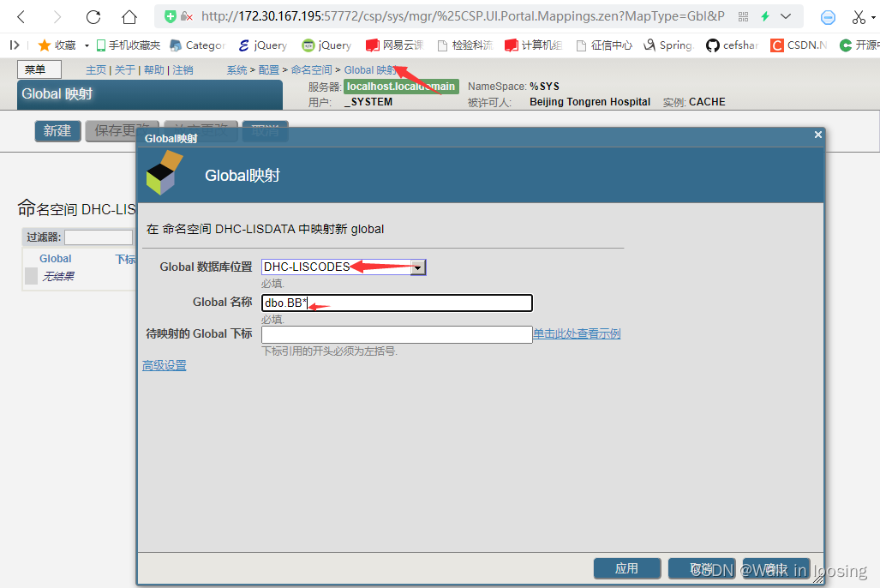Screen dimensions: 880x588
Task: Click 注销 to log out
Action: [183, 70]
